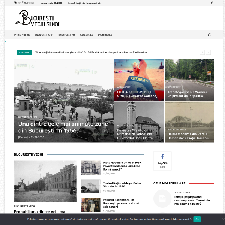
Task: Click date 21/07/2026 on featured article
Action: (37, 137)
